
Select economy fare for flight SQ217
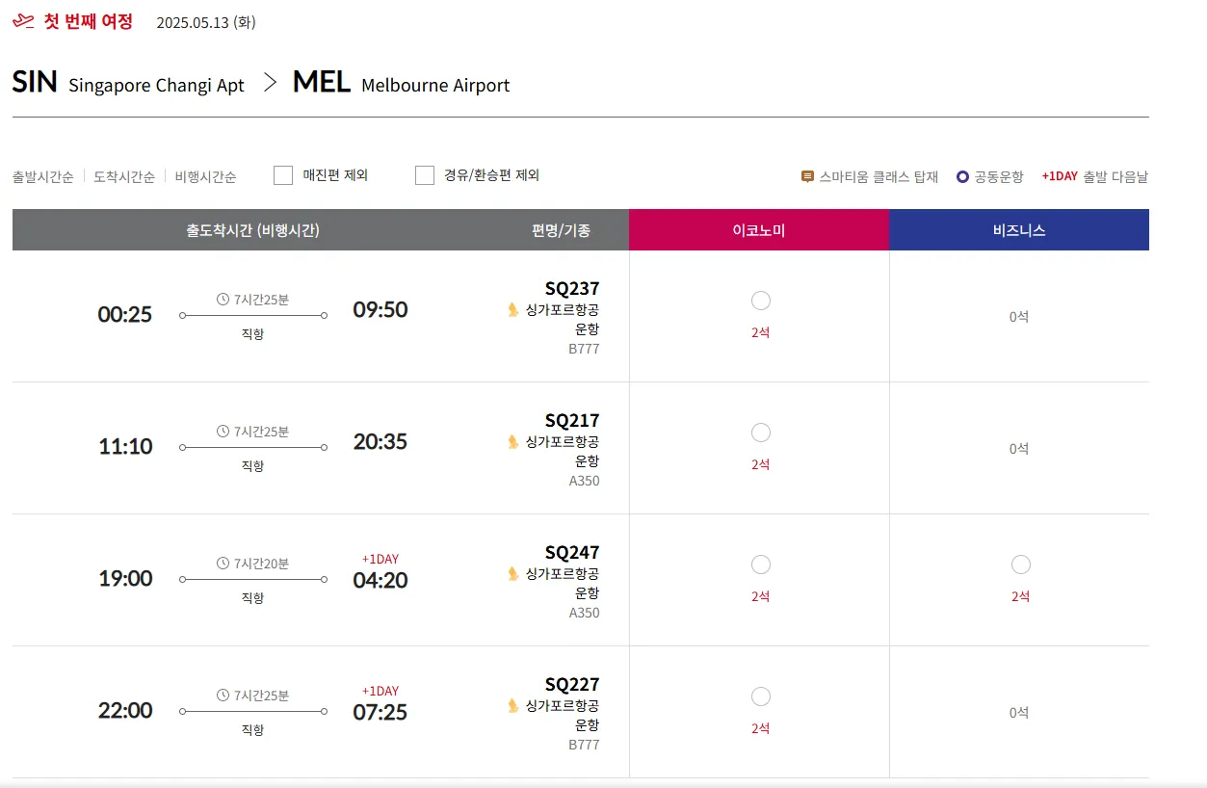click(x=760, y=433)
